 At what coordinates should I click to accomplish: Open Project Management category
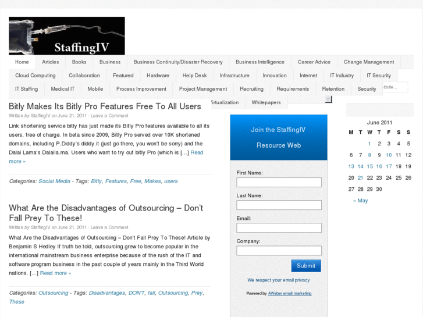click(x=203, y=89)
